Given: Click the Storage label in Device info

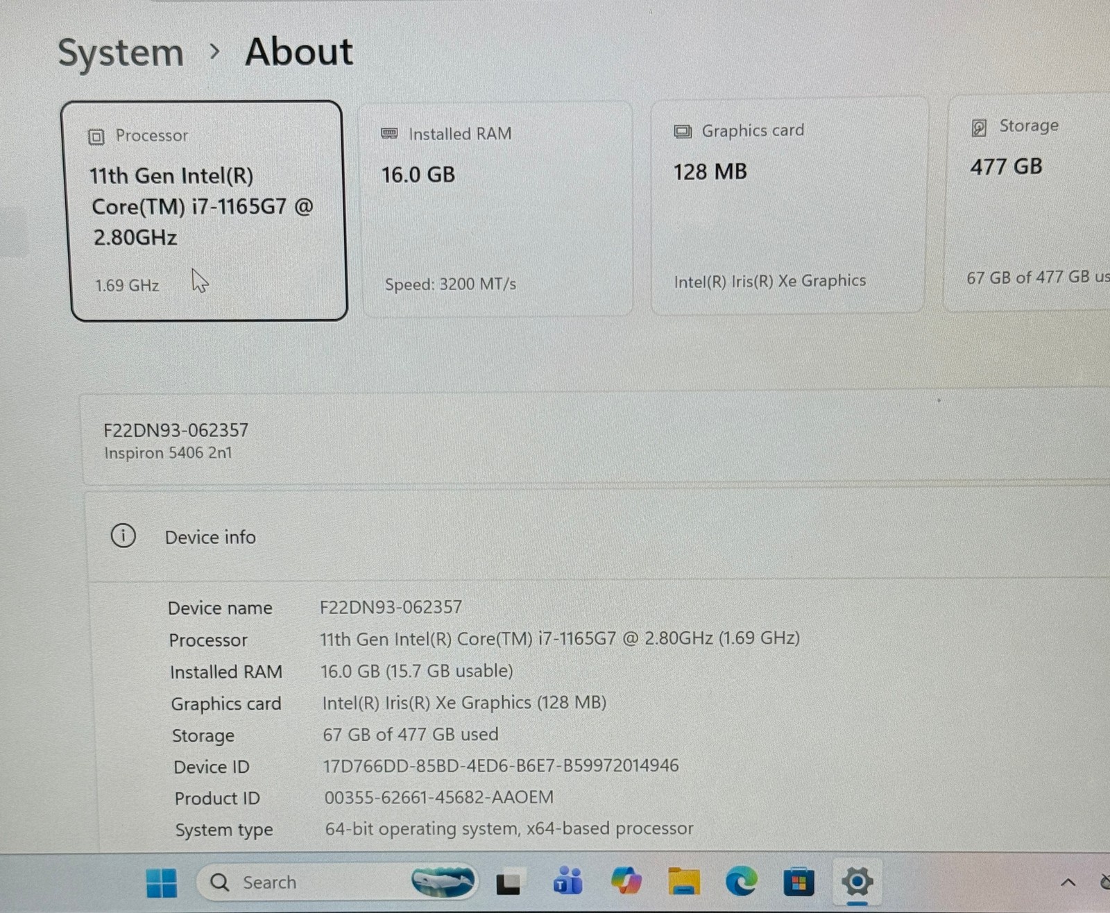Looking at the screenshot, I should (x=203, y=735).
